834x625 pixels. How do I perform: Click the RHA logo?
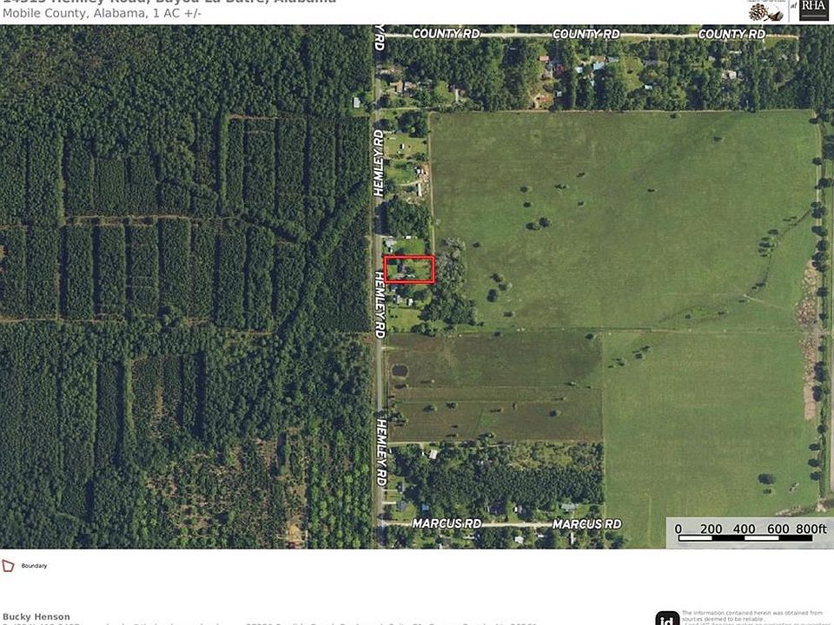tap(813, 10)
